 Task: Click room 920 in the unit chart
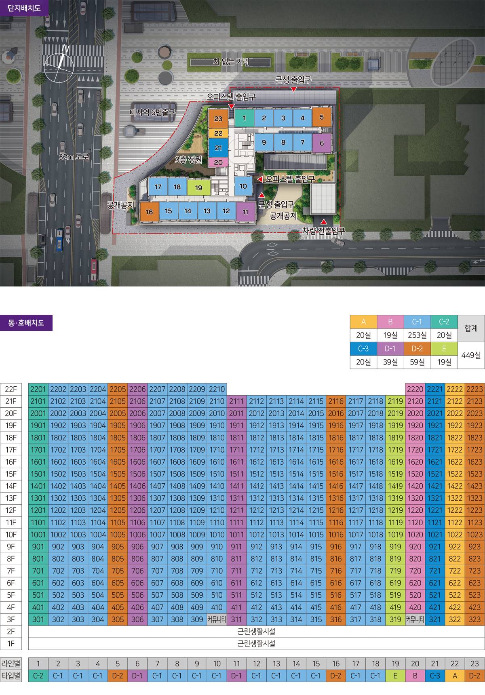415,547
